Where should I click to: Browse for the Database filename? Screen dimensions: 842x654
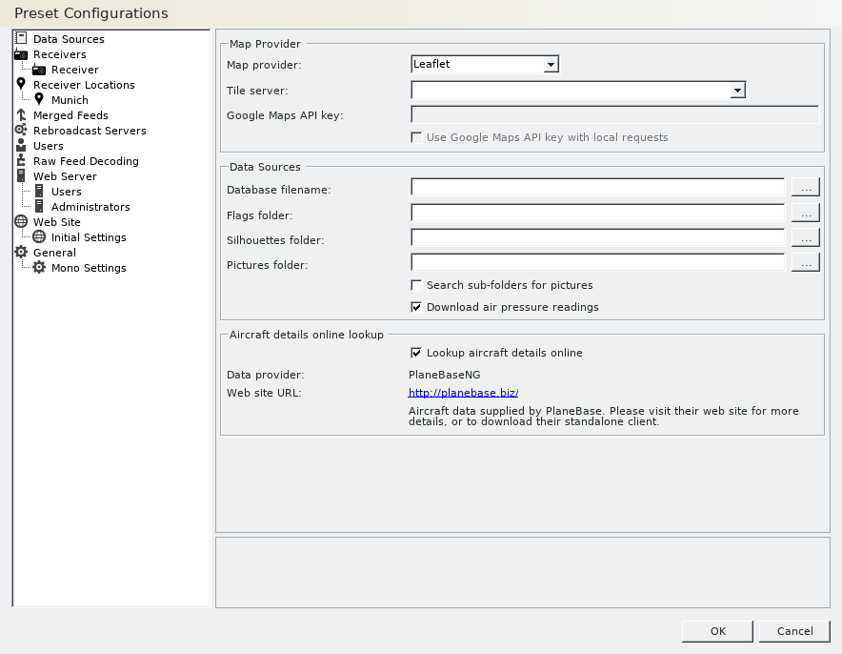pyautogui.click(x=806, y=187)
